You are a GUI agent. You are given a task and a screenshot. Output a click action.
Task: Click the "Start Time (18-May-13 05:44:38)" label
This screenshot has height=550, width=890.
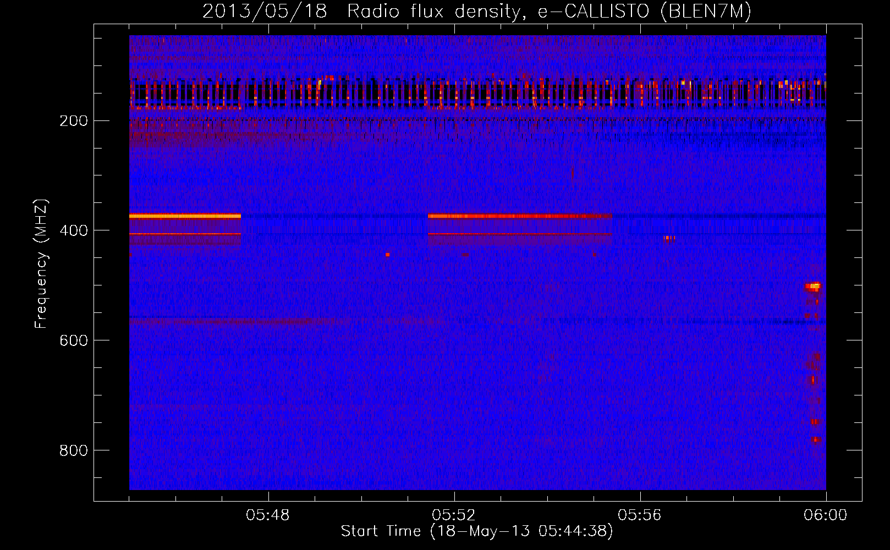coord(477,531)
